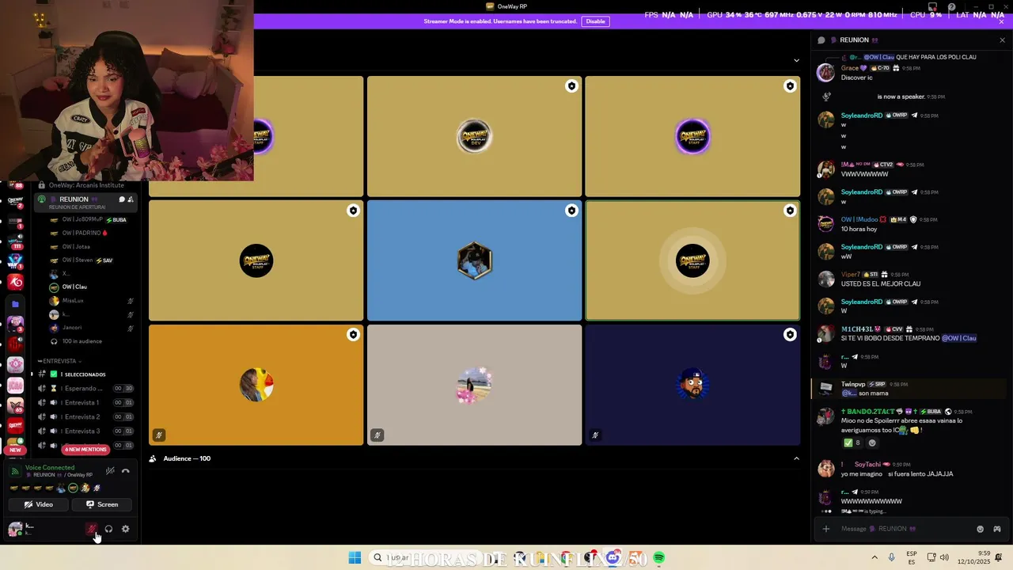
Task: Open the microphone tray icon
Action: pos(892,557)
